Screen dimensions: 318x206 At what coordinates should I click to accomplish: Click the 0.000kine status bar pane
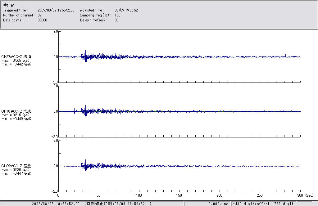click(x=207, y=204)
